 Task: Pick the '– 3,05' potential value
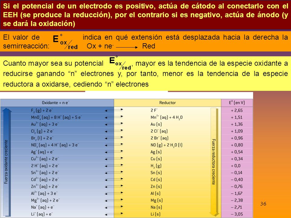[237, 214]
